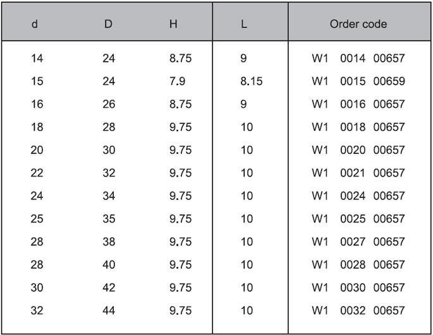Screen dimensions: 433x335
Task: Select the cell with value 44
Action: [109, 310]
